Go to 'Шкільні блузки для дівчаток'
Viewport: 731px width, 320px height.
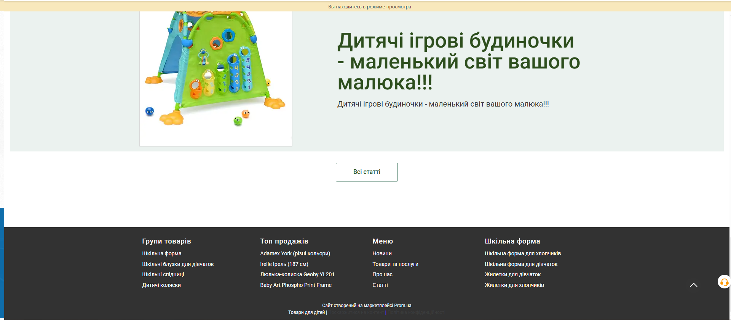click(178, 264)
